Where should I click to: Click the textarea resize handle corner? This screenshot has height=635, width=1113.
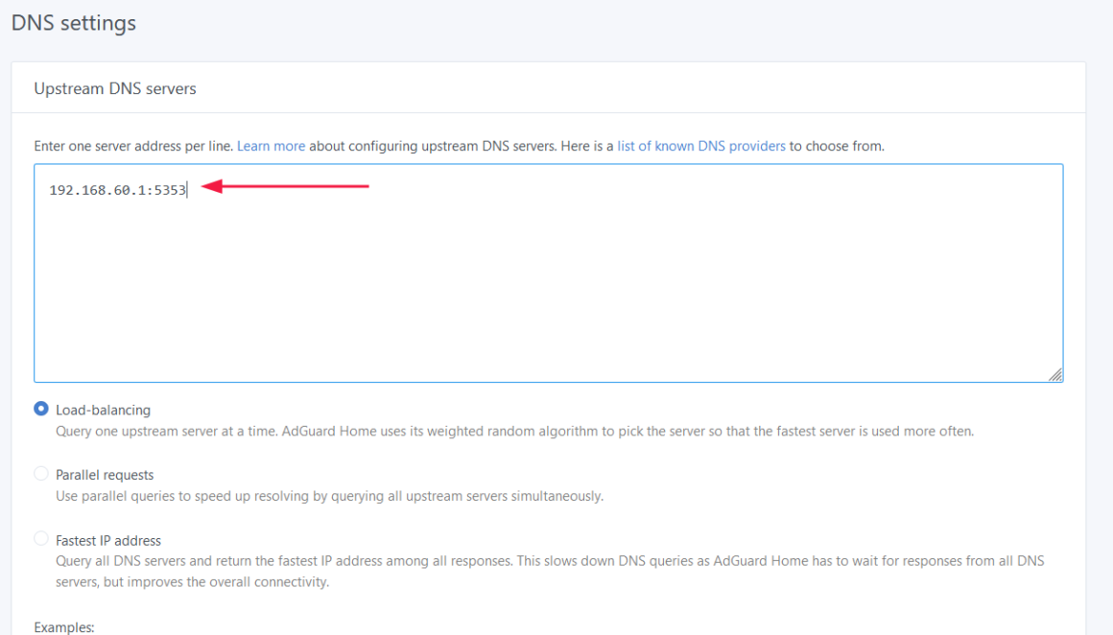pyautogui.click(x=1055, y=375)
